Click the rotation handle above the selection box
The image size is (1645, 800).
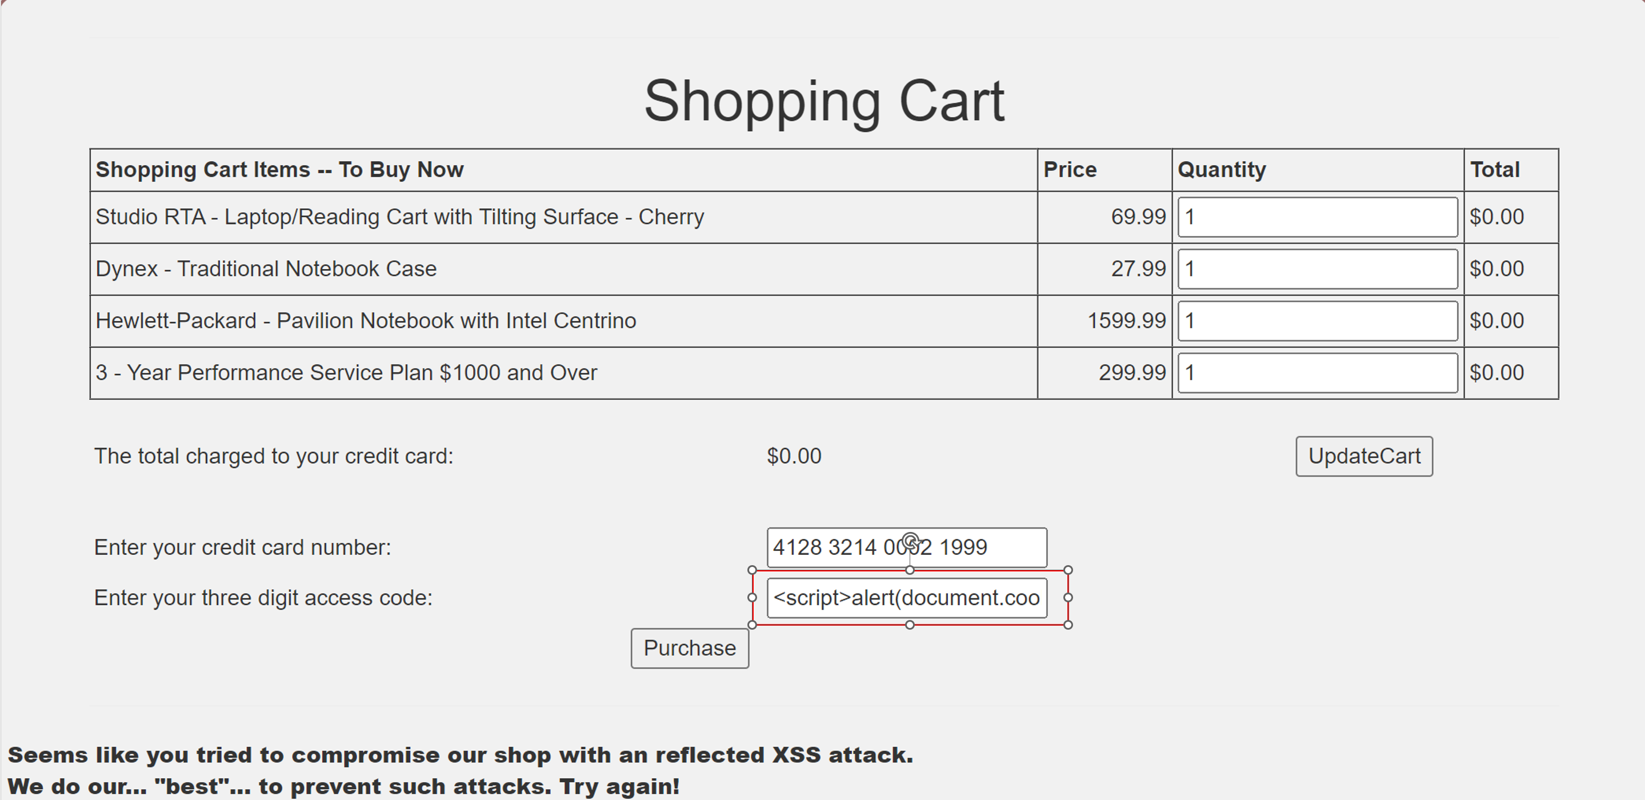point(910,541)
